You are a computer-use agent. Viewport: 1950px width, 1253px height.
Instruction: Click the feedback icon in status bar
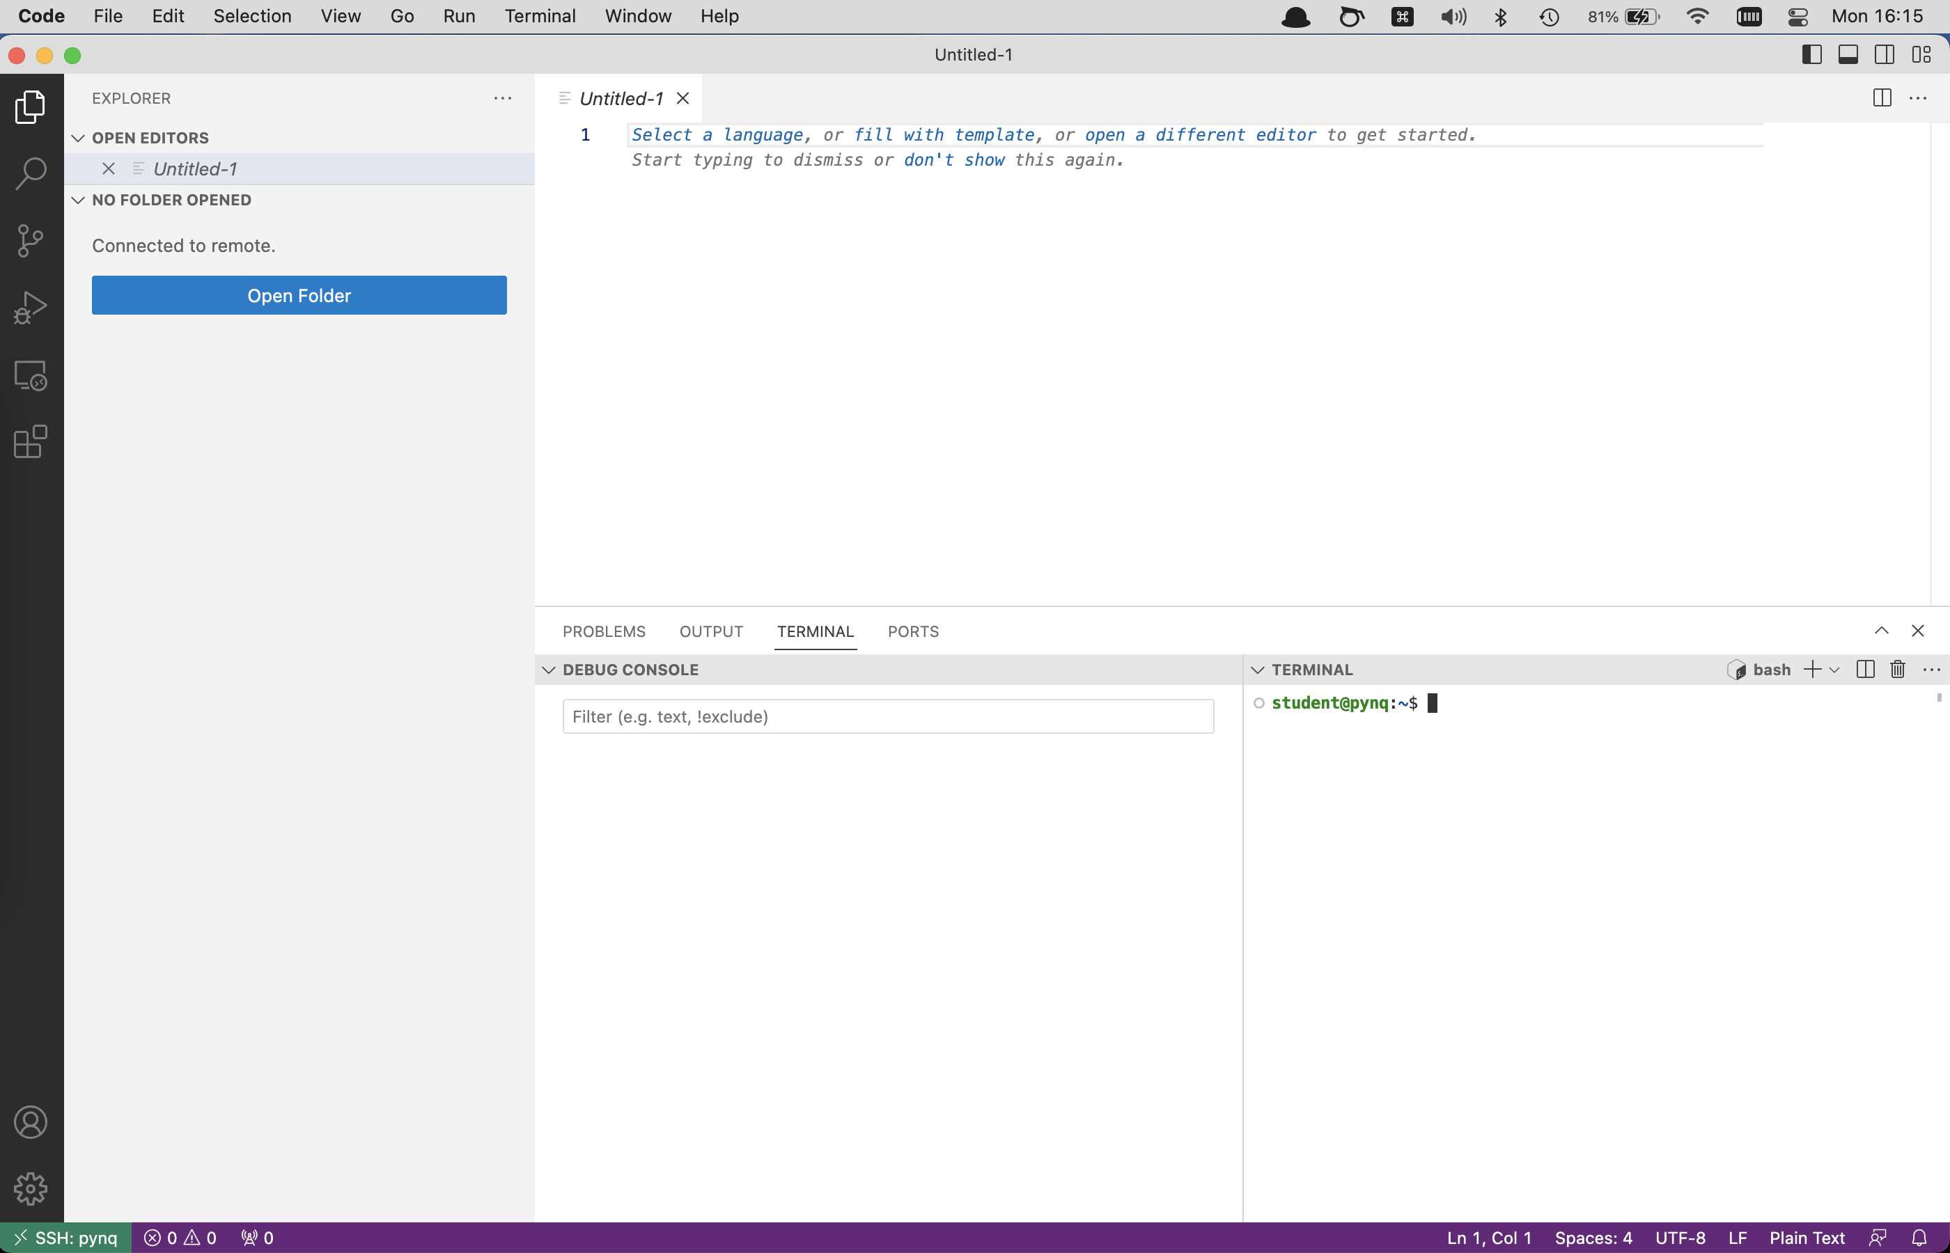[1878, 1238]
